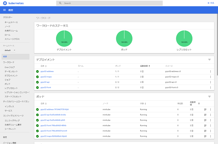Open イングレス in sidebar

pyautogui.click(x=9, y=107)
